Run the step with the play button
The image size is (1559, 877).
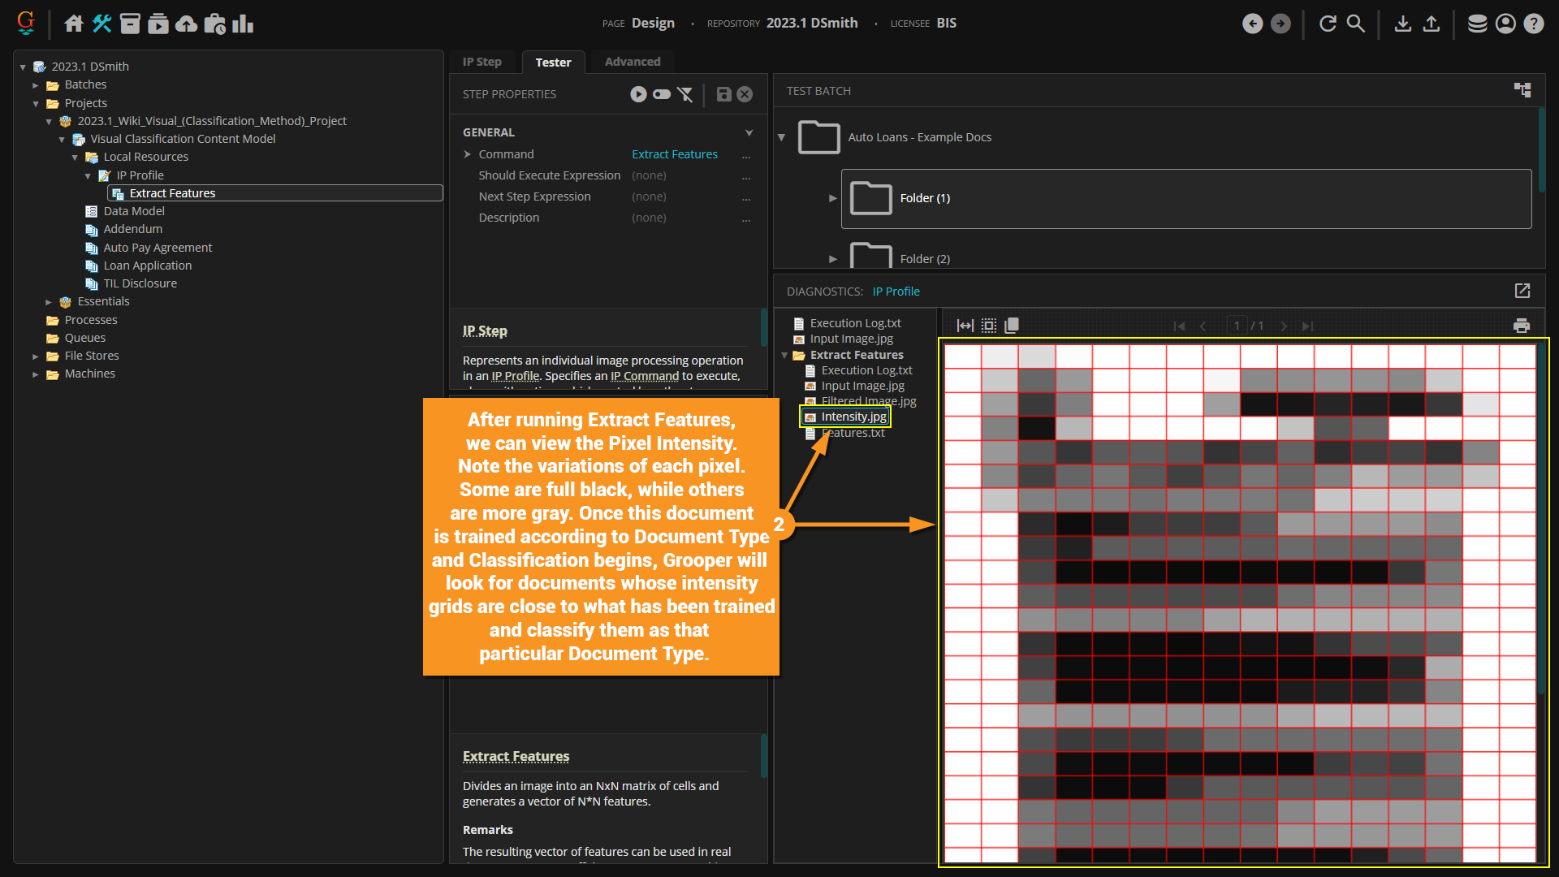click(638, 94)
